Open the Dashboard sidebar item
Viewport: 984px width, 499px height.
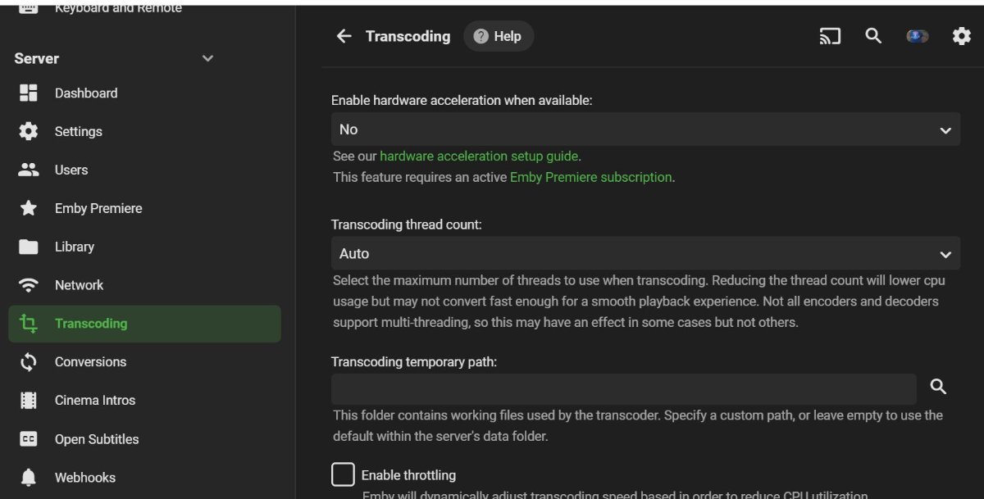coord(86,93)
